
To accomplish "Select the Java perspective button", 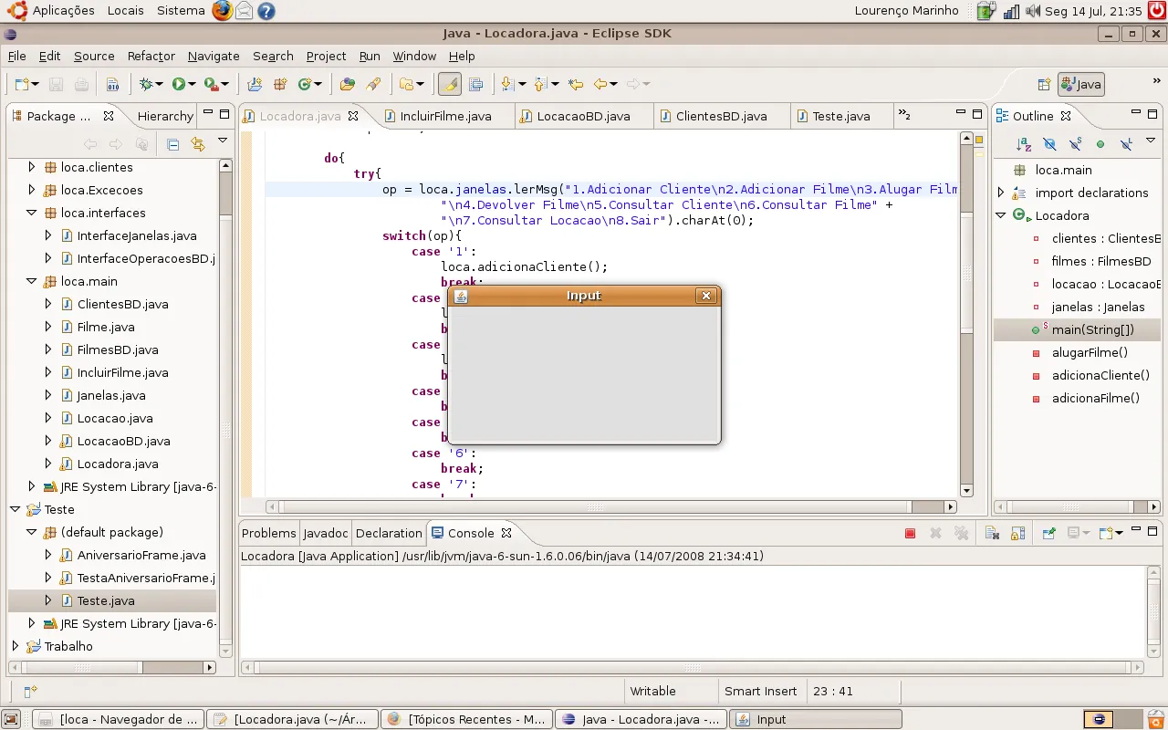I will (x=1081, y=84).
